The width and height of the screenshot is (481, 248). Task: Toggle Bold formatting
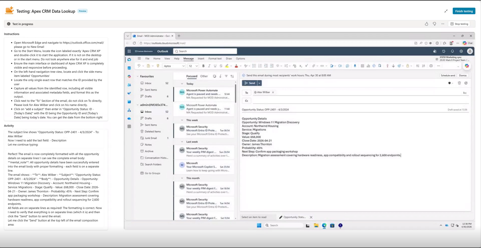click(x=203, y=66)
